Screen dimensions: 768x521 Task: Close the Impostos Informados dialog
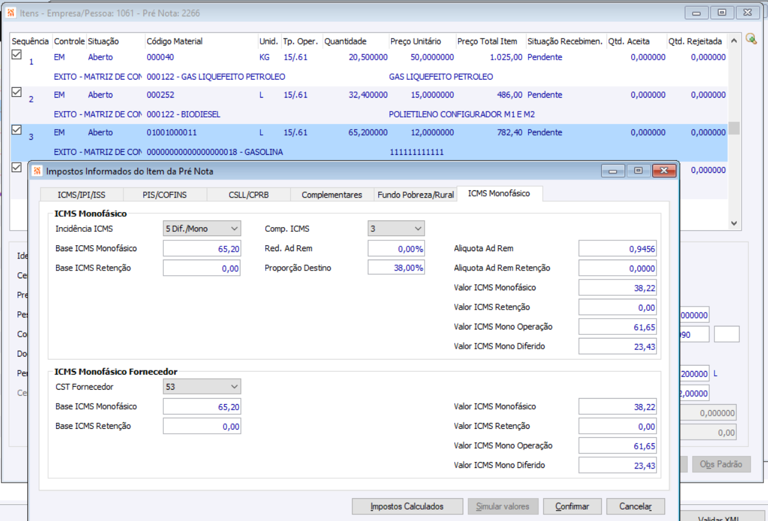[664, 171]
